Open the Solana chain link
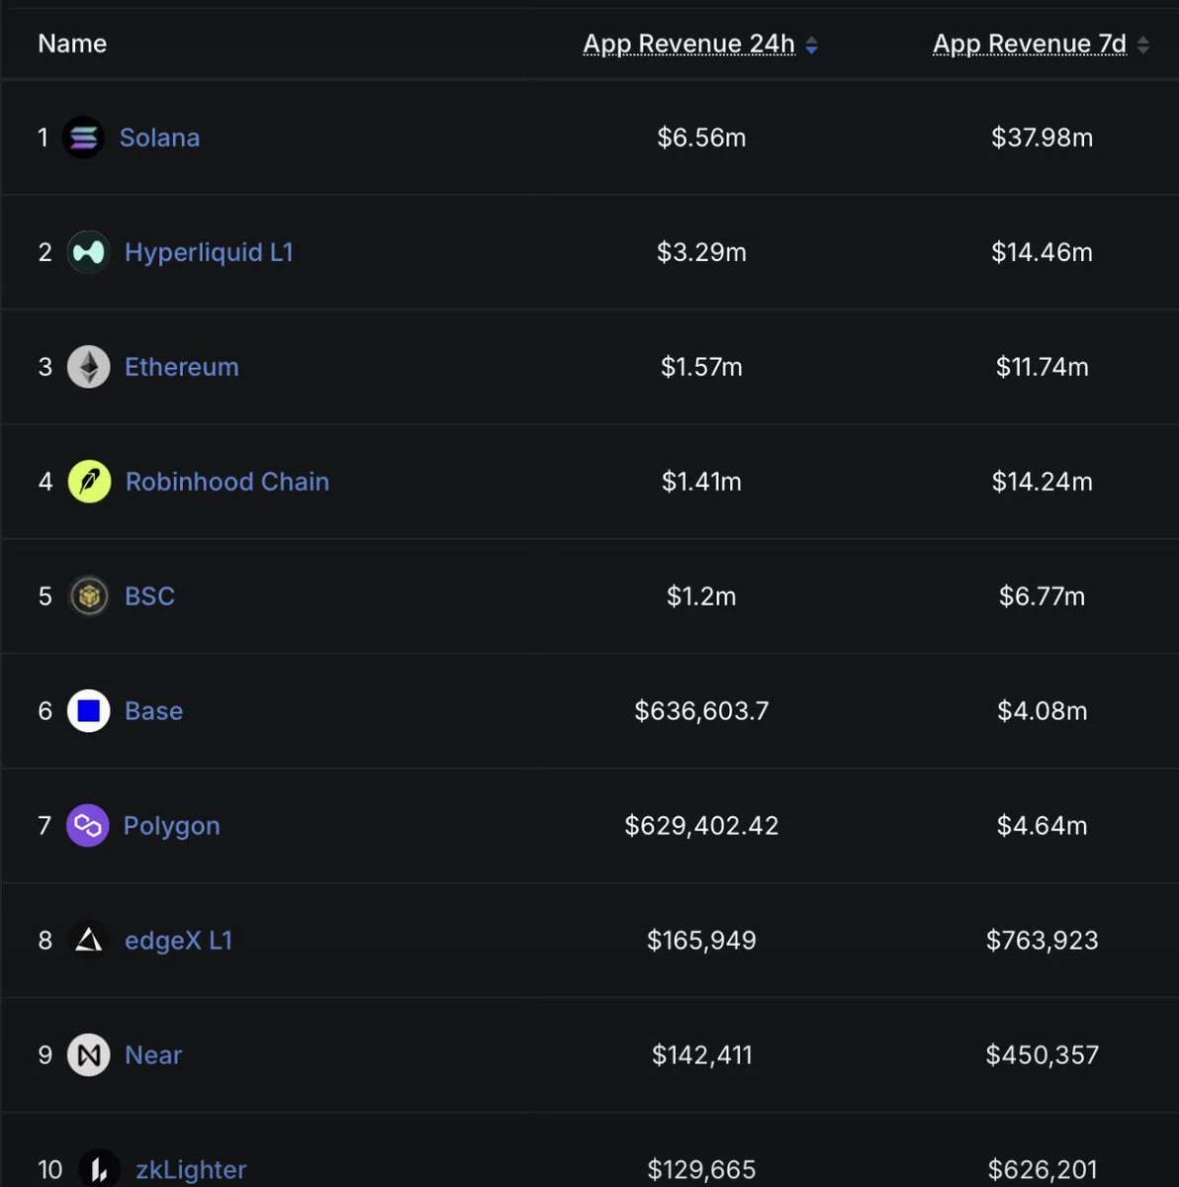Screen dimensions: 1179x1187 pyautogui.click(x=159, y=137)
